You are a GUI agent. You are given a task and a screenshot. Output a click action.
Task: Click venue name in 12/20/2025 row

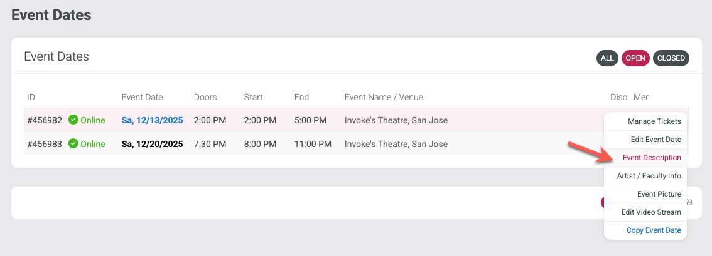pos(396,144)
